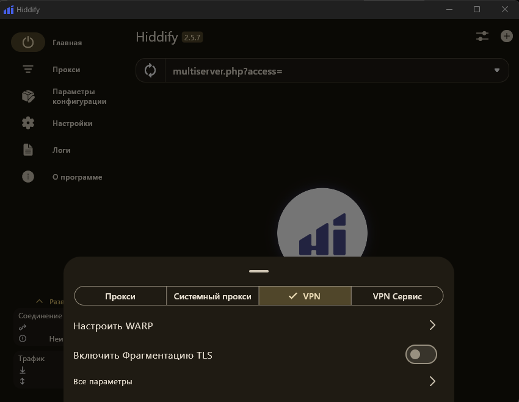Refresh the multiserver profile subscription
The width and height of the screenshot is (519, 402).
(150, 70)
